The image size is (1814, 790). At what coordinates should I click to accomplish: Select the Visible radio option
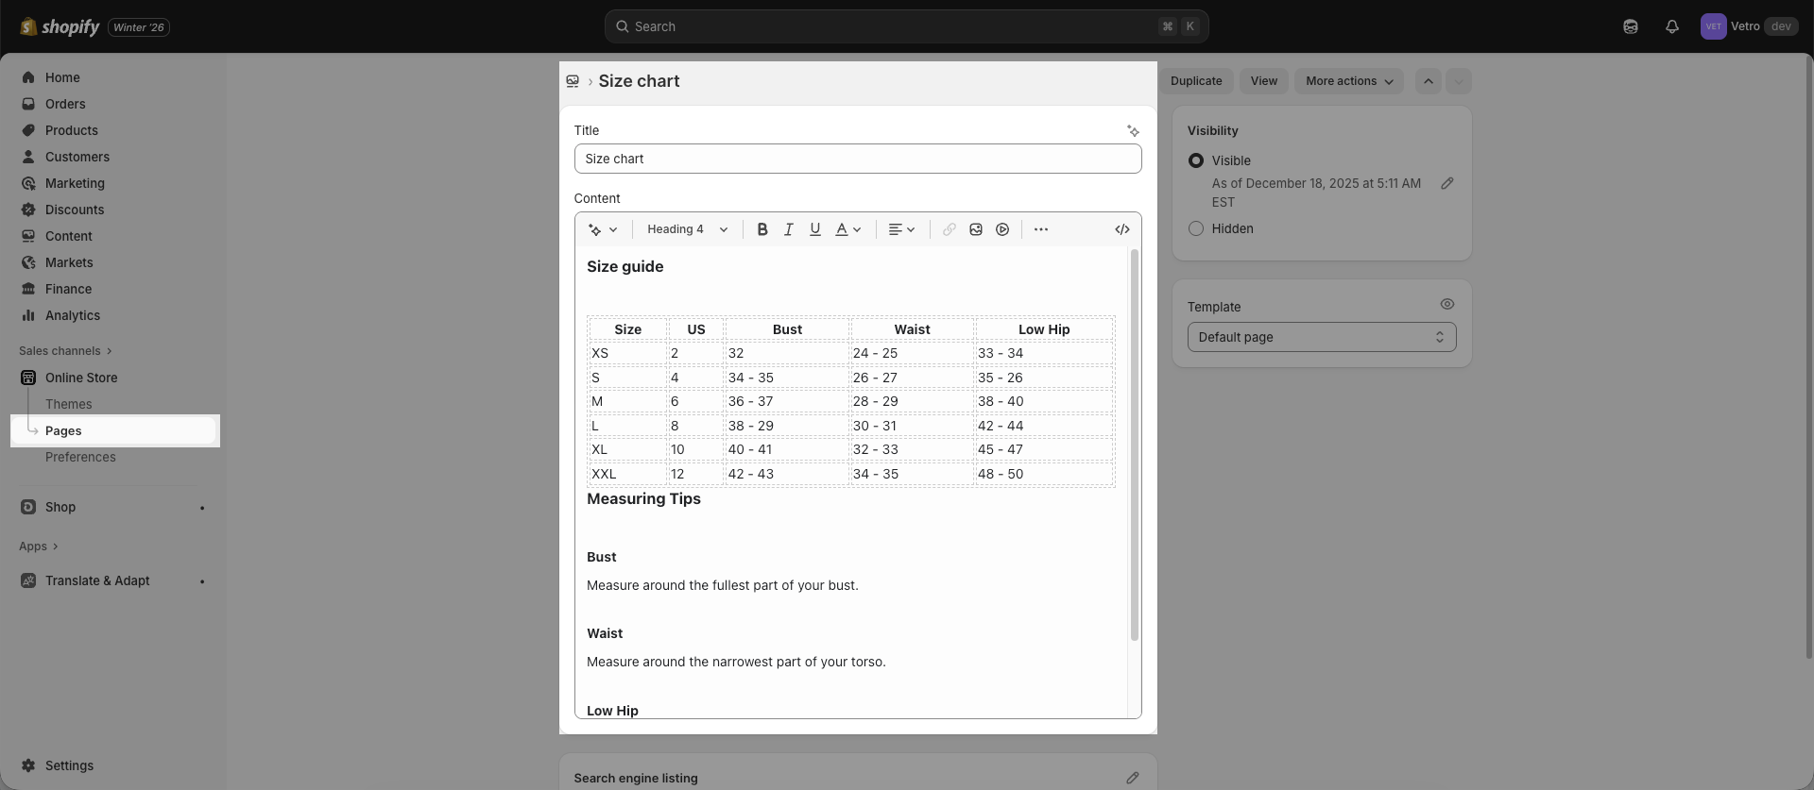click(1196, 160)
